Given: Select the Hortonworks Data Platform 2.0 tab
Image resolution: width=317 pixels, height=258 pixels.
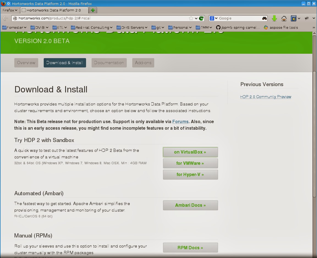Looking at the screenshot, I should 54,10.
